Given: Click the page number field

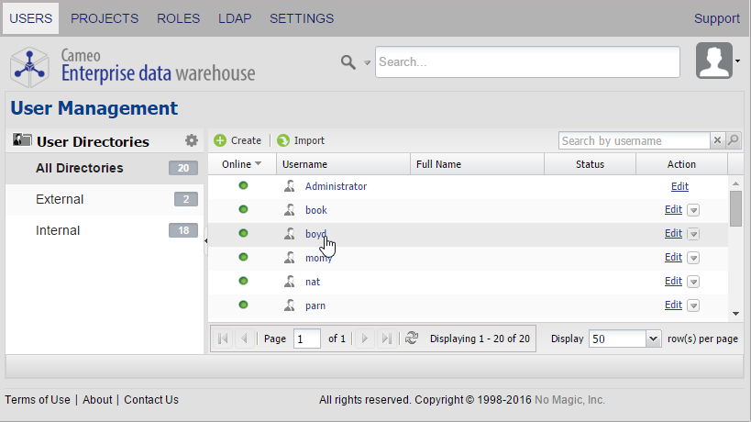Looking at the screenshot, I should tap(306, 339).
